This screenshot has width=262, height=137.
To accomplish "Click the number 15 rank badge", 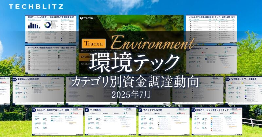I will point(194,110).
